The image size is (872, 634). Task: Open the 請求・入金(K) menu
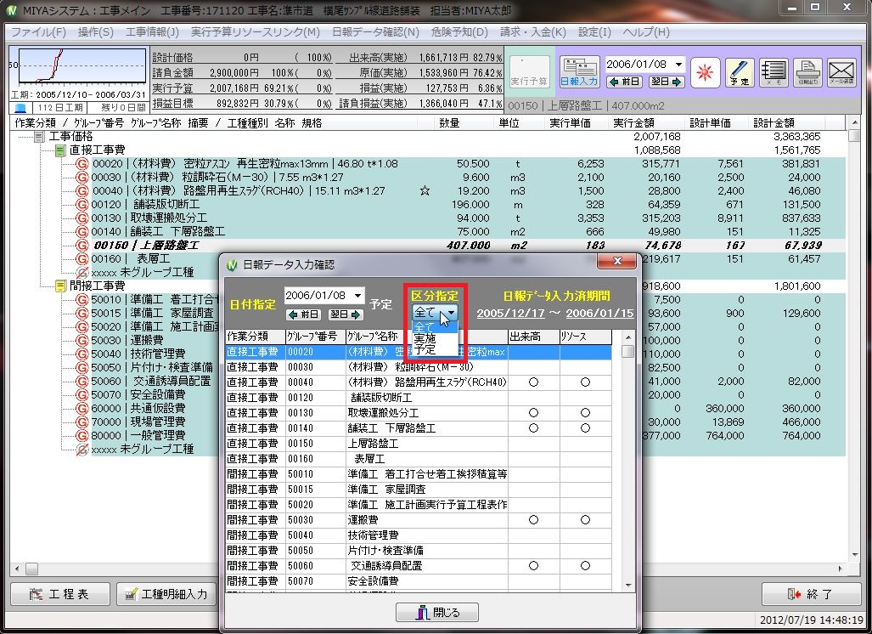[532, 32]
